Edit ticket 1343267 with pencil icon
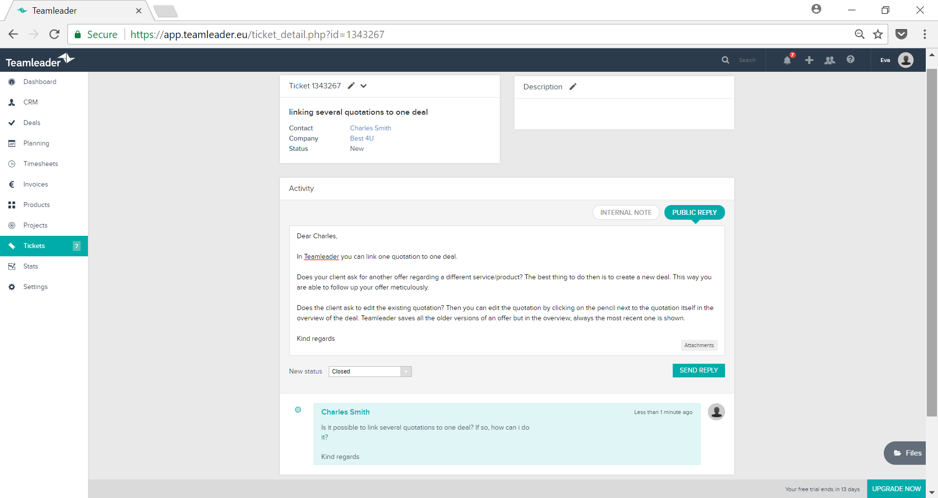The height and width of the screenshot is (498, 938). coord(351,86)
